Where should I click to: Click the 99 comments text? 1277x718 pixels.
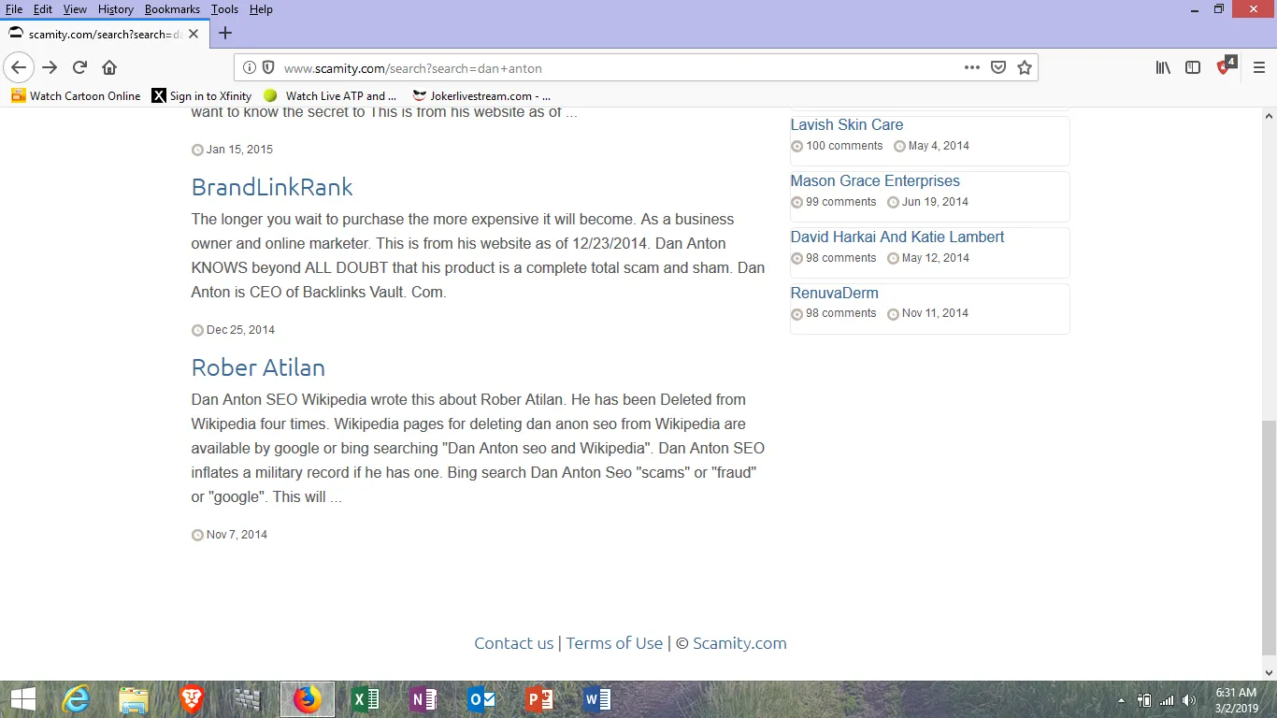coord(841,202)
